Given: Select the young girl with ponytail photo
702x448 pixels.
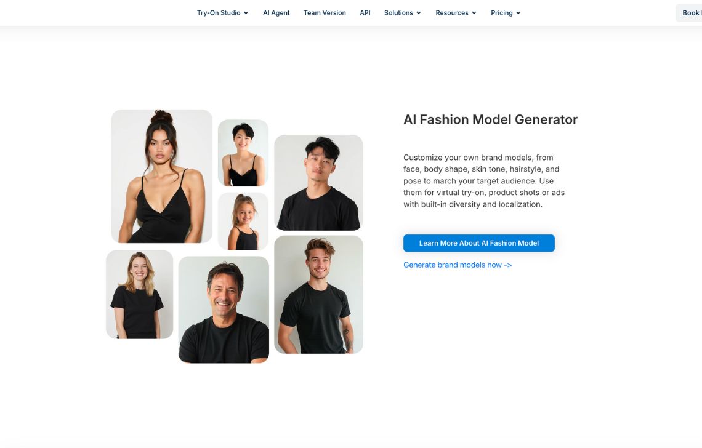Looking at the screenshot, I should click(x=243, y=221).
